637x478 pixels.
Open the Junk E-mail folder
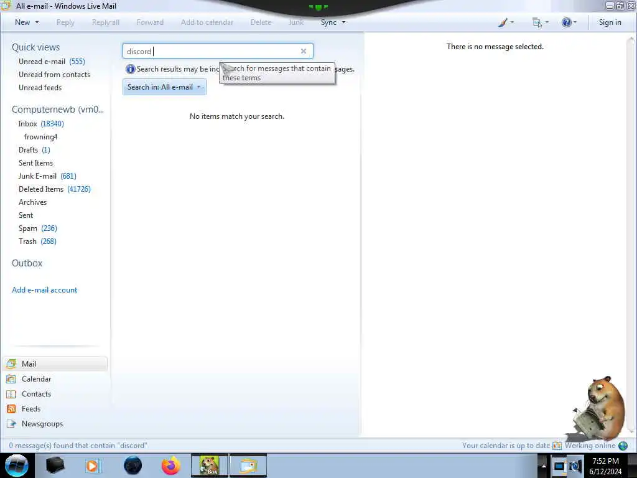(x=47, y=176)
